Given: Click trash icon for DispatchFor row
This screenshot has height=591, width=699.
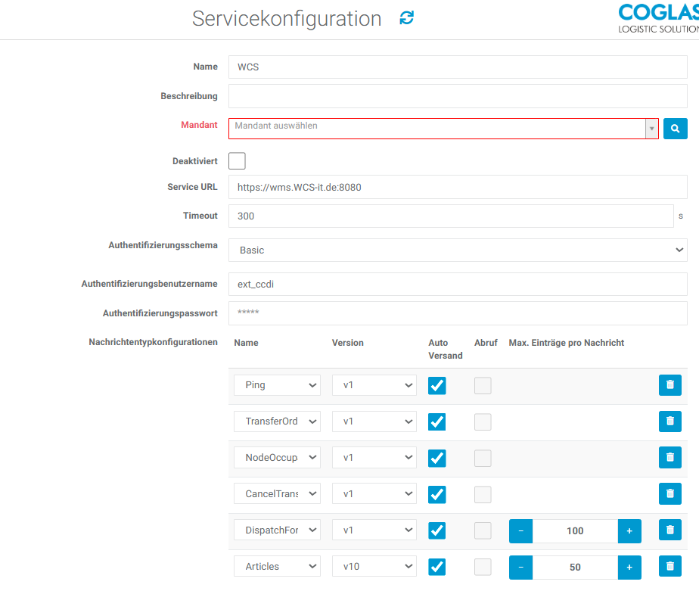Looking at the screenshot, I should tap(669, 530).
